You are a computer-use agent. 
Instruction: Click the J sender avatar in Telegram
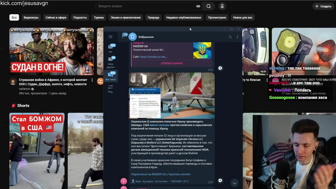click(124, 181)
